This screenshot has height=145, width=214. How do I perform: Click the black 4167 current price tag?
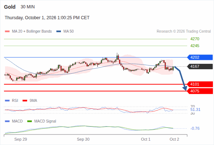(199, 66)
